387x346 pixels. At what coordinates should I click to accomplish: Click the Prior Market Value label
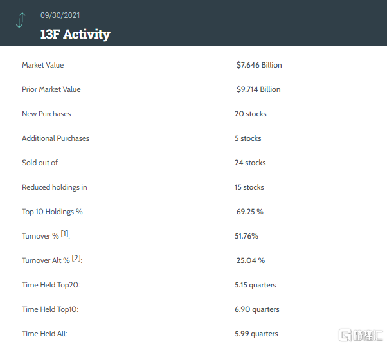pos(51,89)
